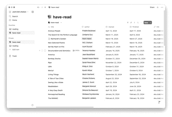Screen dimensions: 172x117
Task: Click the horizontal scrollbar at the bottom
Action: pos(65,107)
